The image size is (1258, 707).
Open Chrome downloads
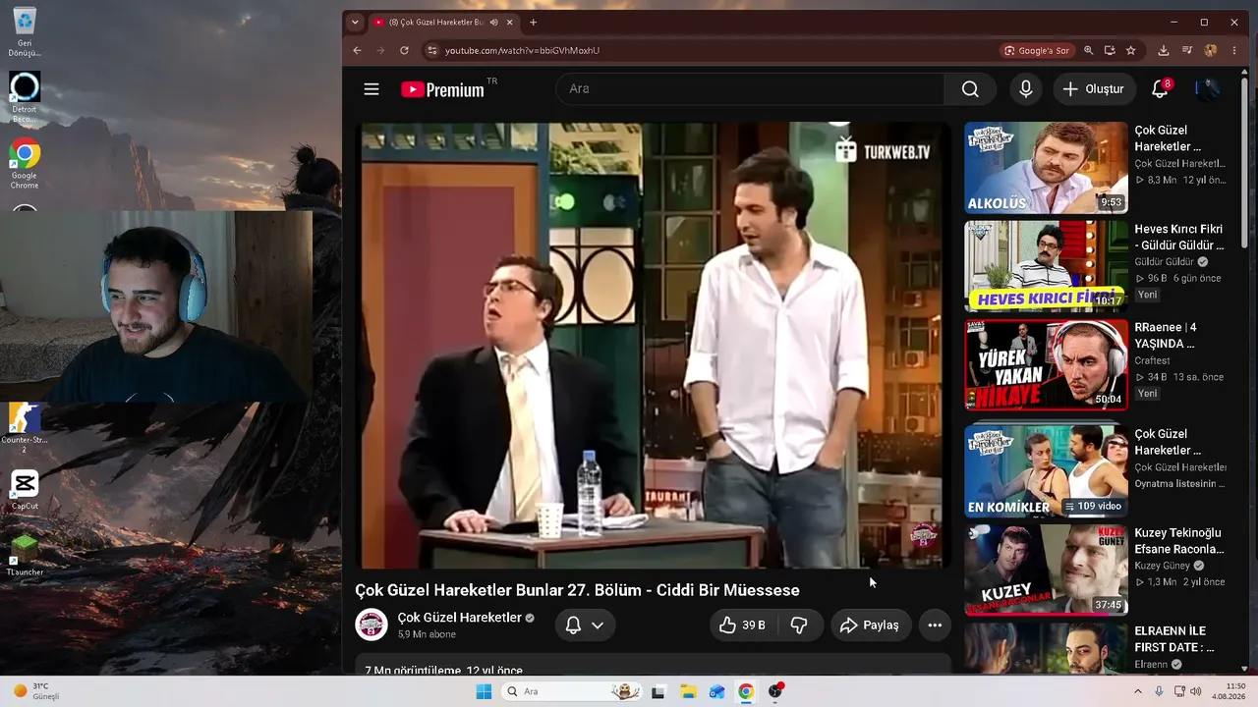(x=1164, y=50)
